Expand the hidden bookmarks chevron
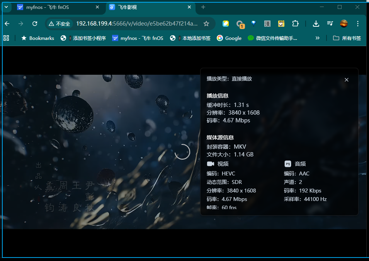 [318, 38]
